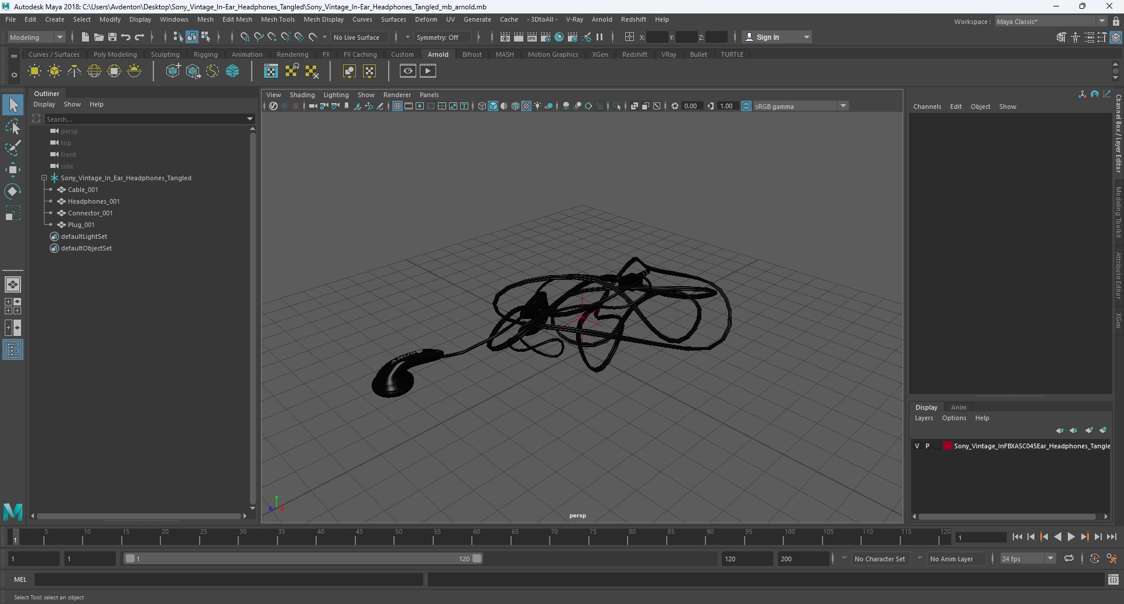1124x604 pixels.
Task: Click the New Scene file icon
Action: 85,37
